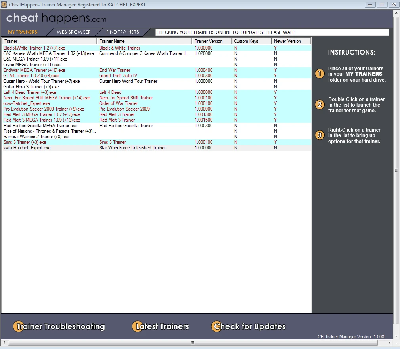The width and height of the screenshot is (400, 349).
Task: Click the Latest Trainers orange circle icon
Action: pos(138,326)
